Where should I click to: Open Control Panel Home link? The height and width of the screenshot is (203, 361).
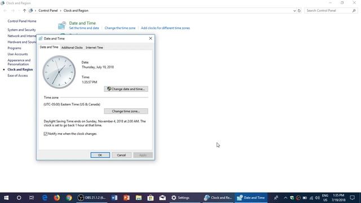(22, 21)
